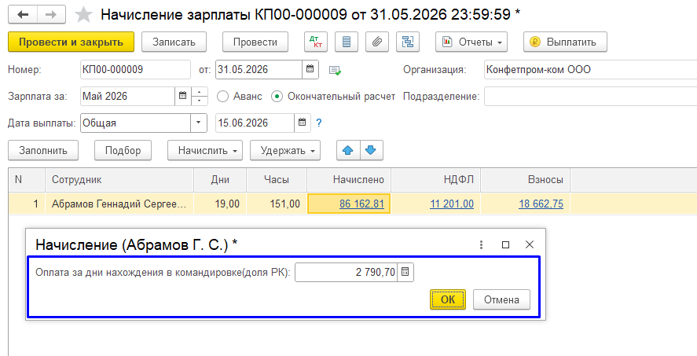
Task: Click the Заполнить button
Action: (x=43, y=151)
